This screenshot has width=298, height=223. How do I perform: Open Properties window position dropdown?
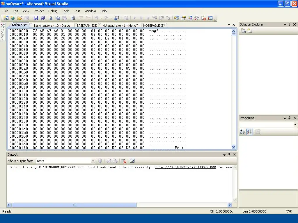tap(285, 118)
